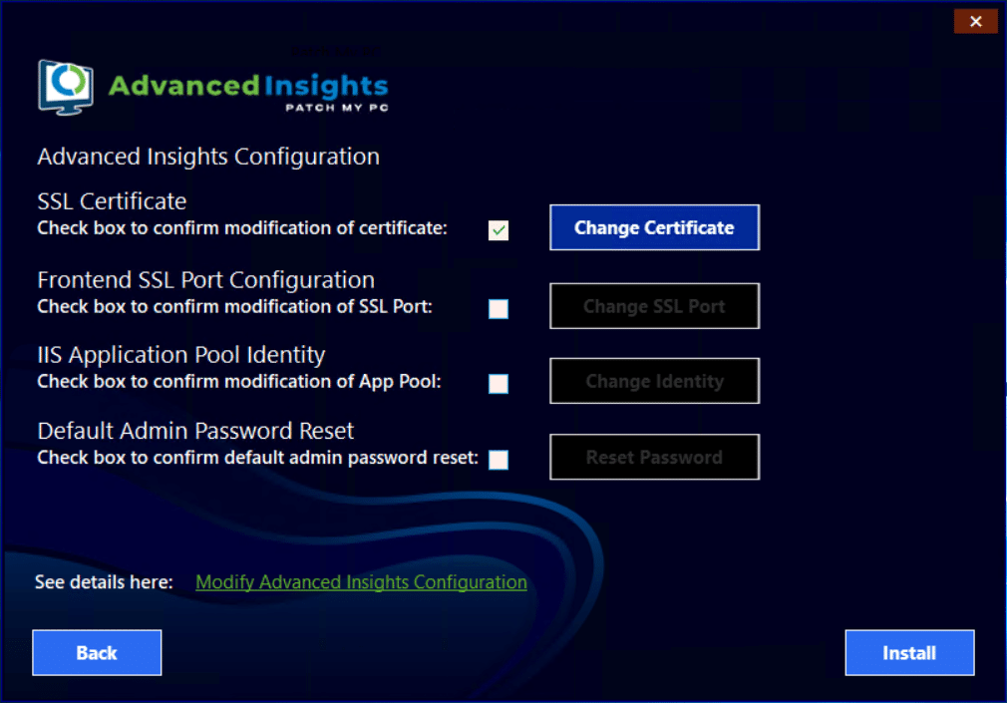The width and height of the screenshot is (1007, 703).
Task: Click the Advanced Insights Patch My PC wordmark
Action: coord(248,90)
